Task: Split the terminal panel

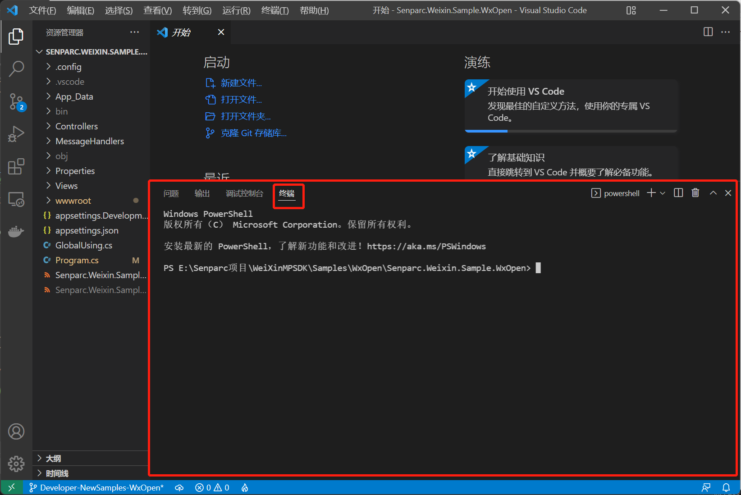Action: [x=678, y=192]
